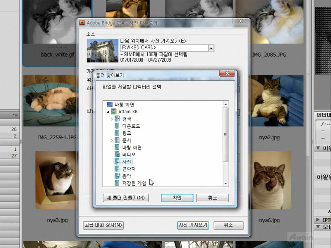Click the 저장된 게임 folder icon
The width and height of the screenshot is (331, 248).
(x=117, y=183)
